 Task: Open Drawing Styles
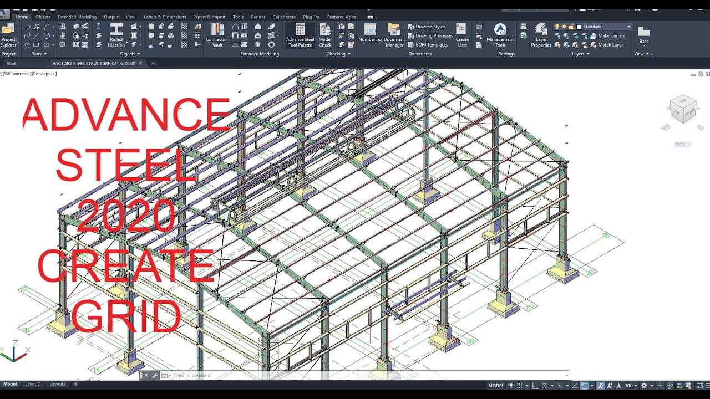coord(427,27)
